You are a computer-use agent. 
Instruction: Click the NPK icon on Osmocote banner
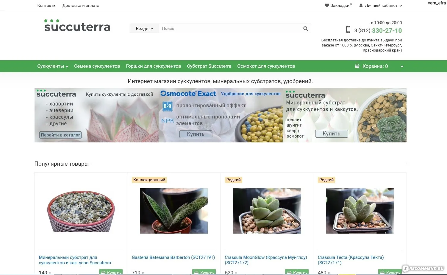(168, 121)
